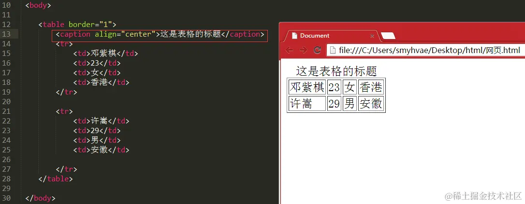Viewport: 525px width, 204px height.
Task: Click the <body> tag on line 10
Action: (38, 5)
